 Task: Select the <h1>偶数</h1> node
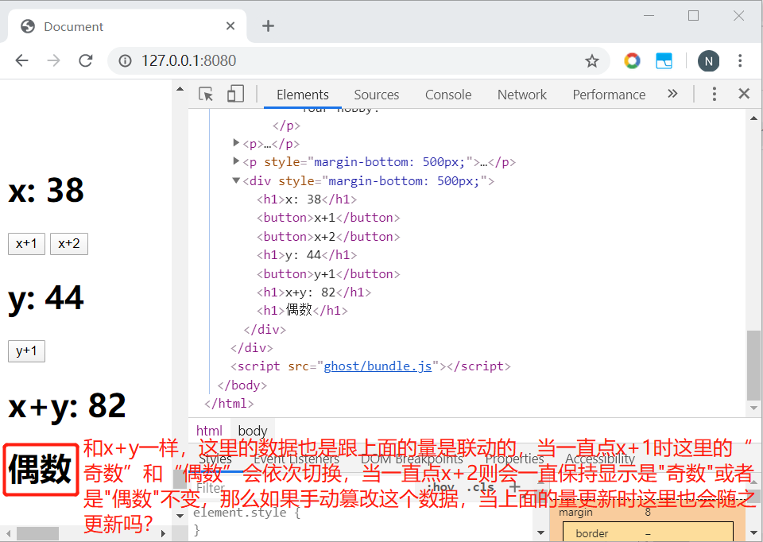click(302, 311)
